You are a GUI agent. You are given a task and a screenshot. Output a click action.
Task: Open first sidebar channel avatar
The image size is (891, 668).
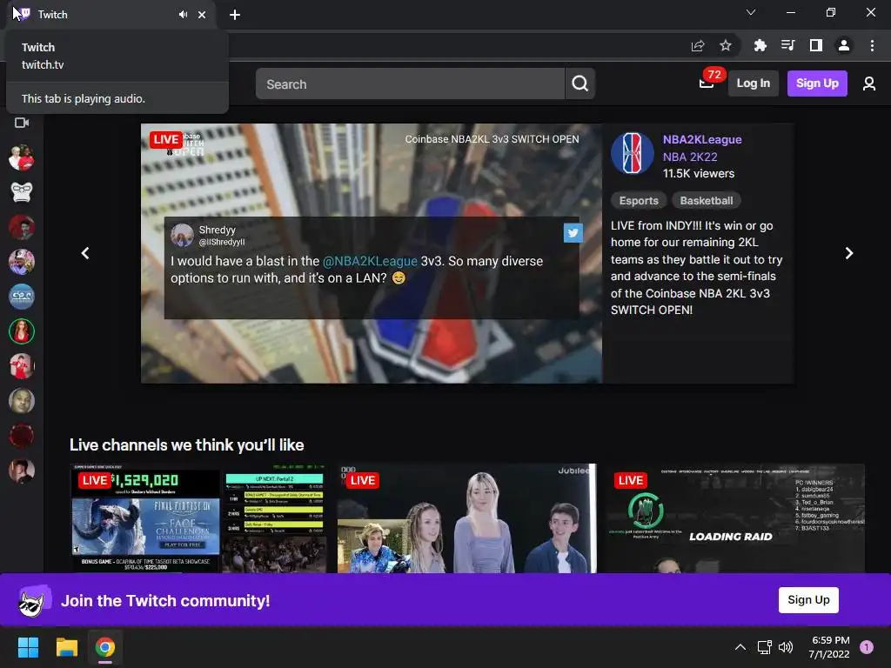[22, 158]
